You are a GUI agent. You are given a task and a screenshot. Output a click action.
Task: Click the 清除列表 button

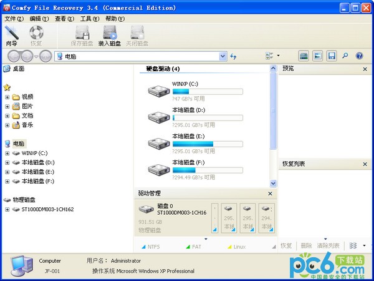(x=328, y=245)
